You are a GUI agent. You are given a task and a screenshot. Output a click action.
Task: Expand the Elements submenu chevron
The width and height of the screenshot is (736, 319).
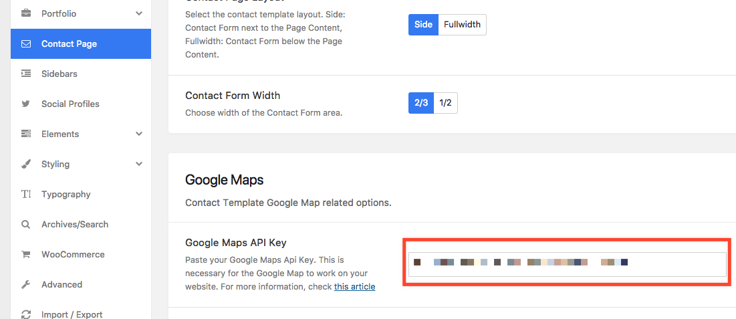[139, 134]
